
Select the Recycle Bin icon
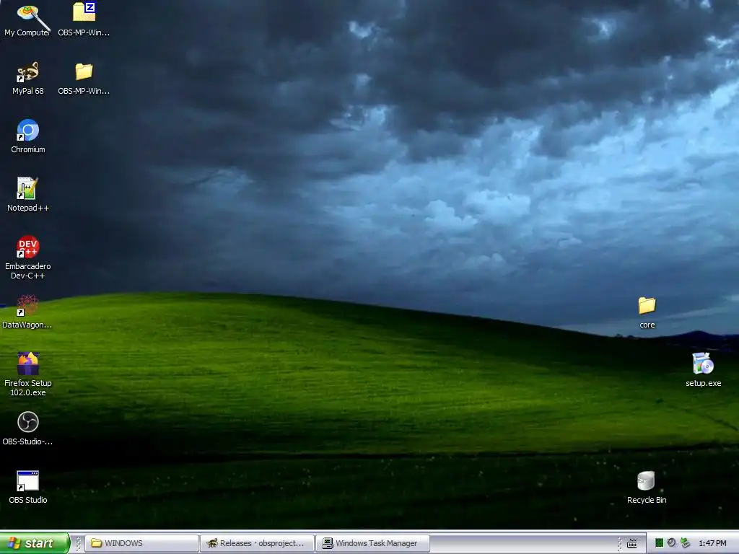(x=646, y=480)
